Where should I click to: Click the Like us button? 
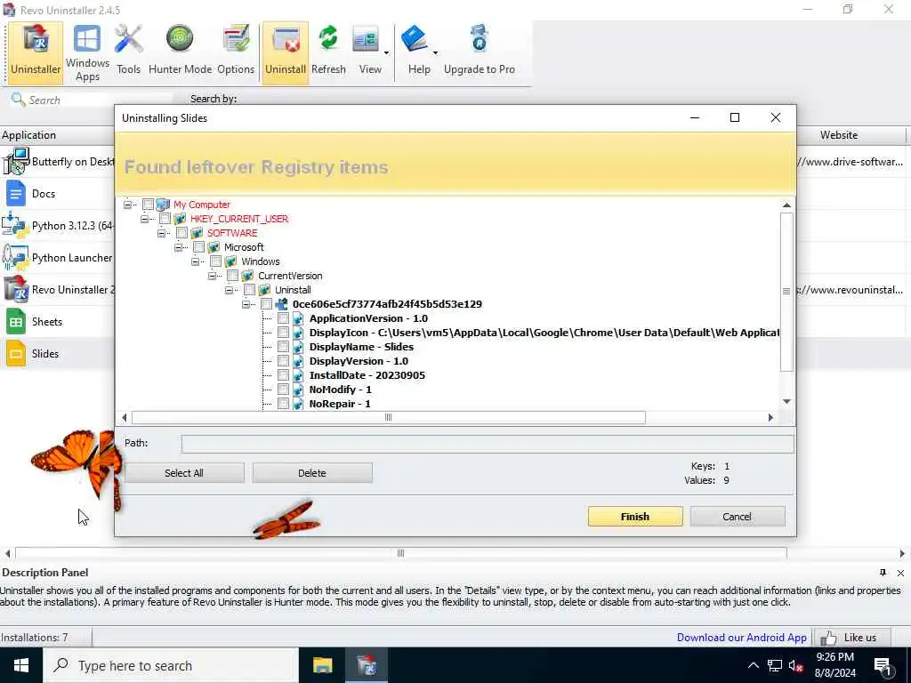(852, 637)
